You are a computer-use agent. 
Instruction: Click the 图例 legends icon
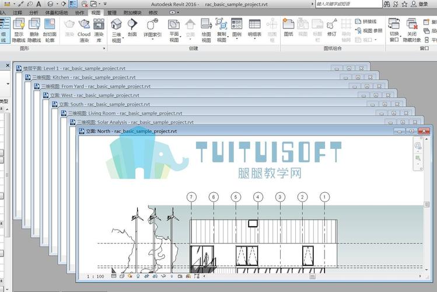point(237,24)
